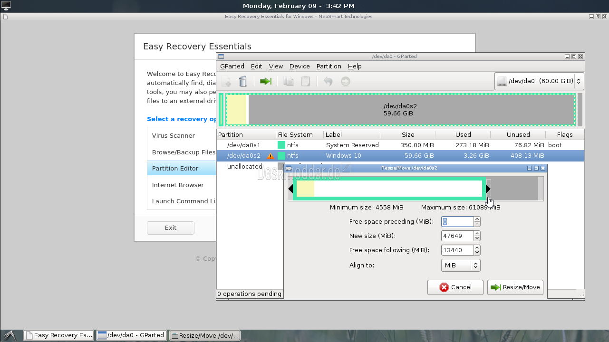Image resolution: width=609 pixels, height=342 pixels.
Task: Click the boot flag cell of /dev/da0s1
Action: pyautogui.click(x=555, y=145)
